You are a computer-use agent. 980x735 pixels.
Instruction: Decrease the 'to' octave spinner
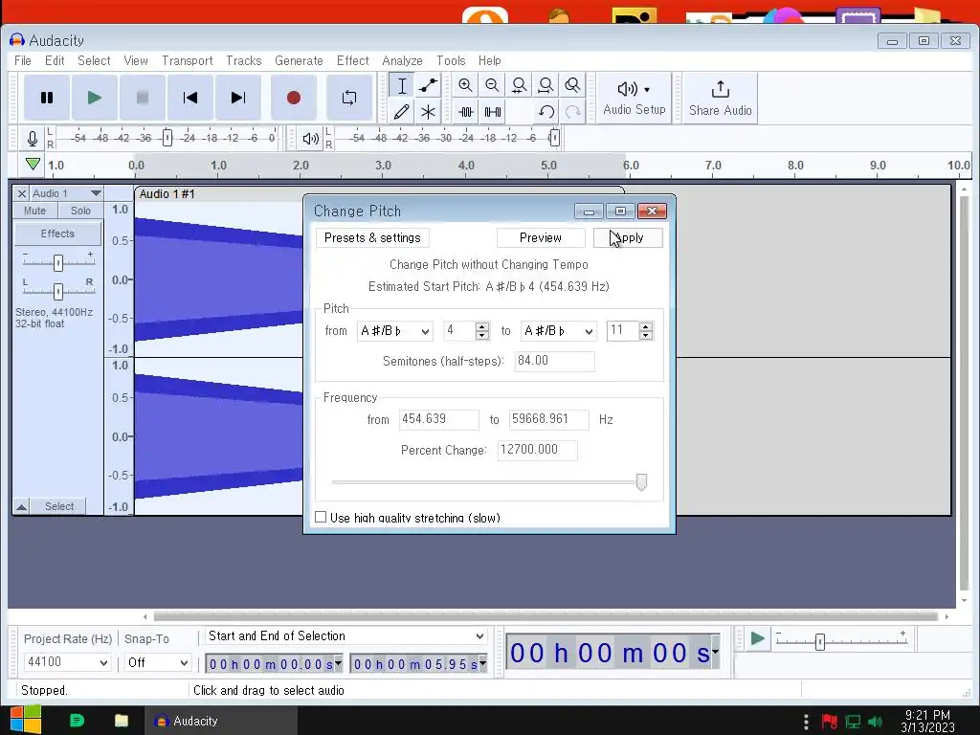pos(646,336)
